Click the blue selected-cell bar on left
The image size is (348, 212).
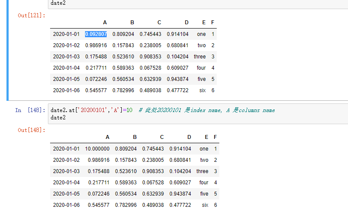click(7, 50)
